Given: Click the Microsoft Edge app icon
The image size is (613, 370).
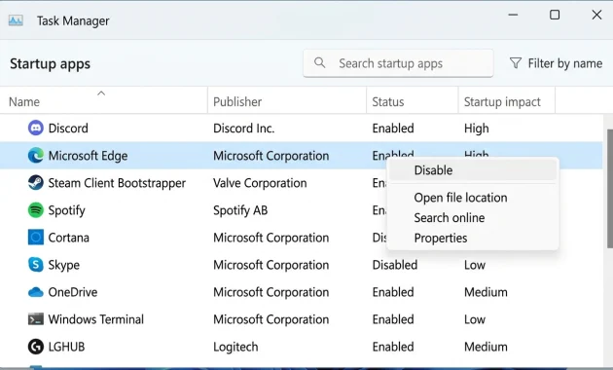Looking at the screenshot, I should tap(36, 155).
